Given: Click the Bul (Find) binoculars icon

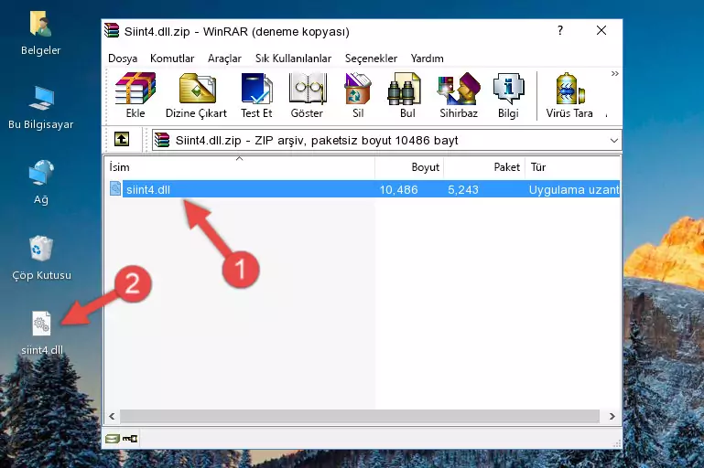Looking at the screenshot, I should 404,89.
